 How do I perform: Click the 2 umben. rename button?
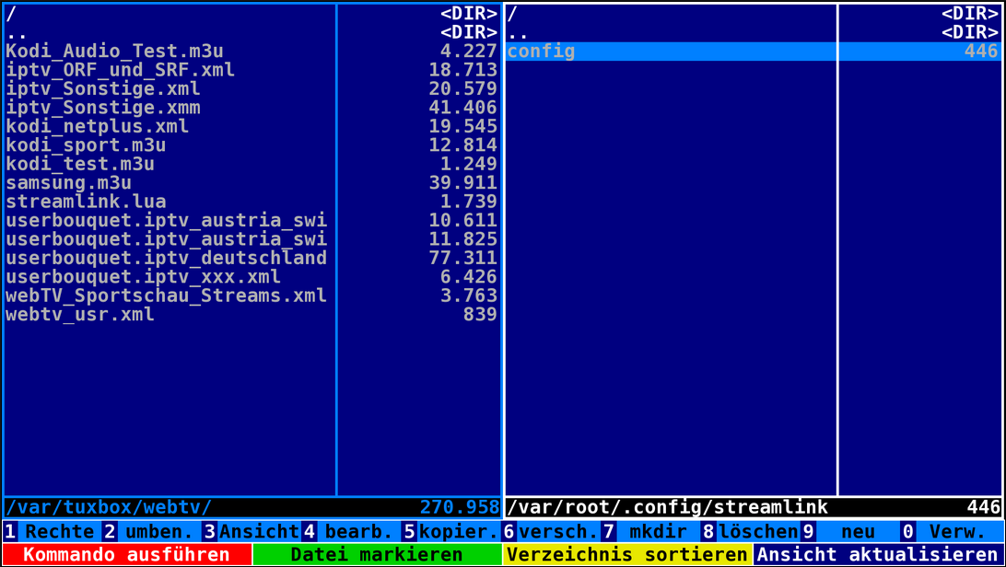150,532
